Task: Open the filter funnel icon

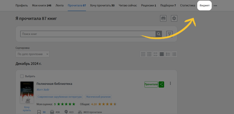Action: tap(169, 34)
